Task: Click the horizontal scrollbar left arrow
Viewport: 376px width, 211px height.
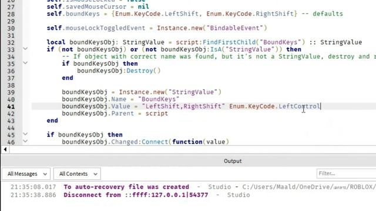Action: pos(5,149)
